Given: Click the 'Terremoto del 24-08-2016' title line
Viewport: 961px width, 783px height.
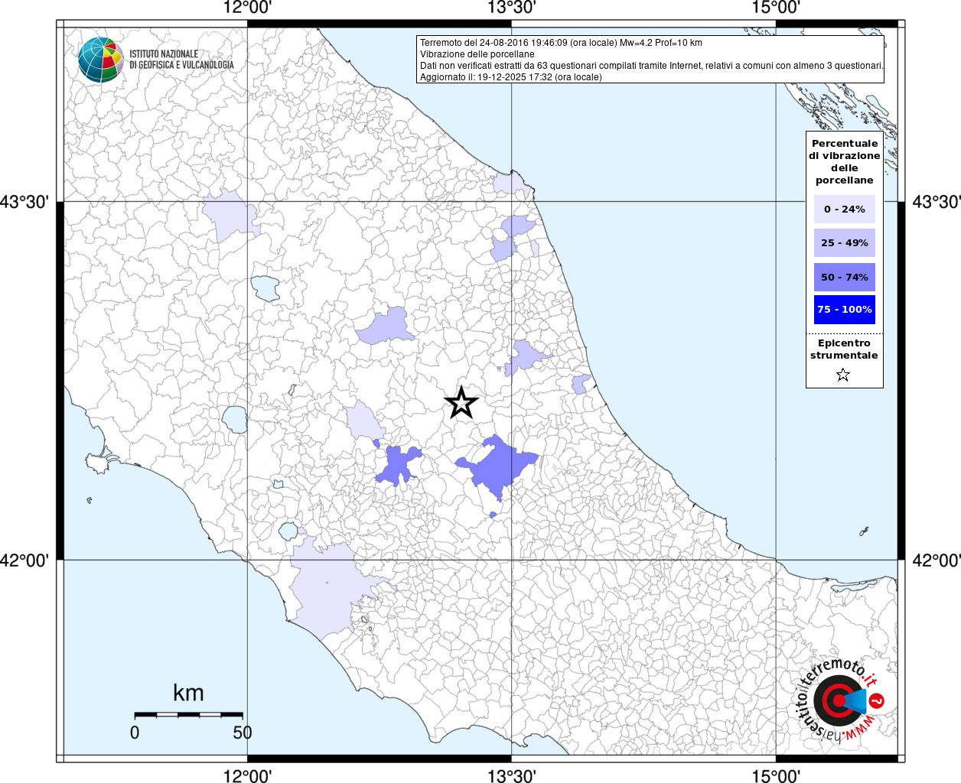Looking at the screenshot, I should (561, 43).
